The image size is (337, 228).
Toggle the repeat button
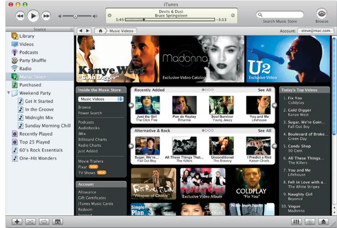44,221
